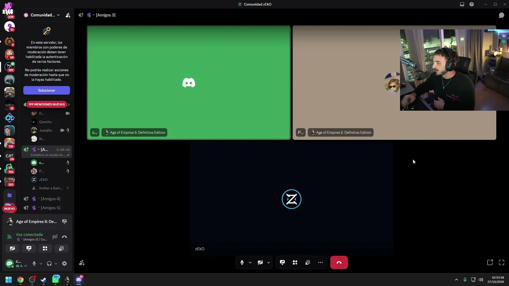Share screen button in voice panel
Image resolution: width=509 pixels, height=286 pixels.
click(x=29, y=248)
